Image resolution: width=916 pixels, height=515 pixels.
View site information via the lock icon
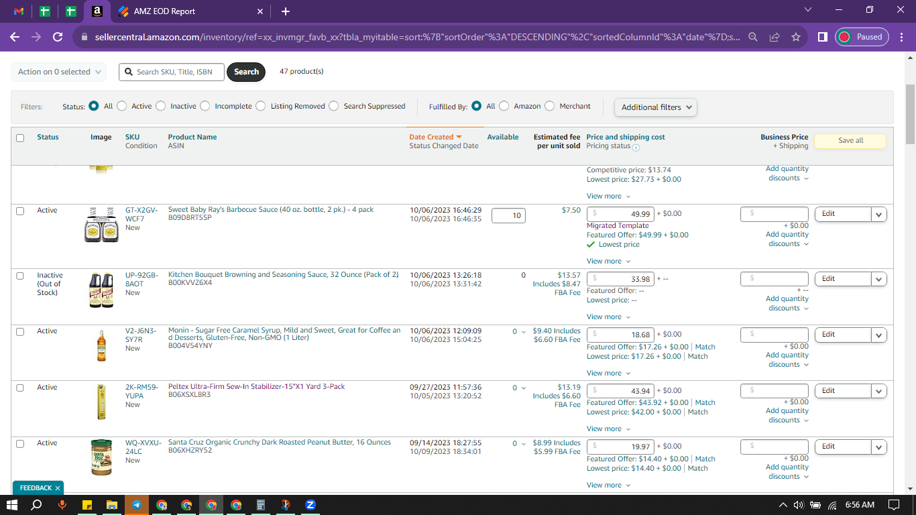(84, 38)
